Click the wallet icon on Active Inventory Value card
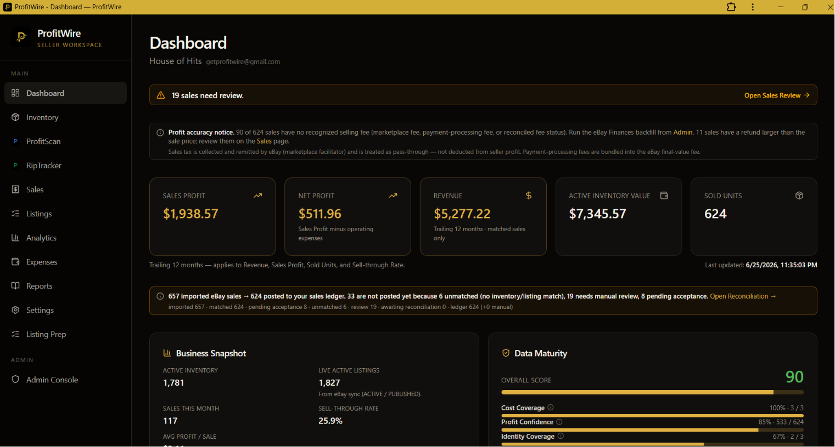 664,196
